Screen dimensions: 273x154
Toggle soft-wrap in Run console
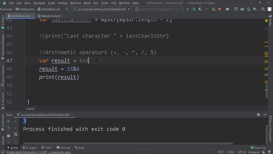click(x=15, y=134)
